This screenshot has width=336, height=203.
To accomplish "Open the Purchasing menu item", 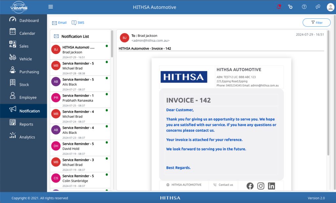I will click(24, 72).
